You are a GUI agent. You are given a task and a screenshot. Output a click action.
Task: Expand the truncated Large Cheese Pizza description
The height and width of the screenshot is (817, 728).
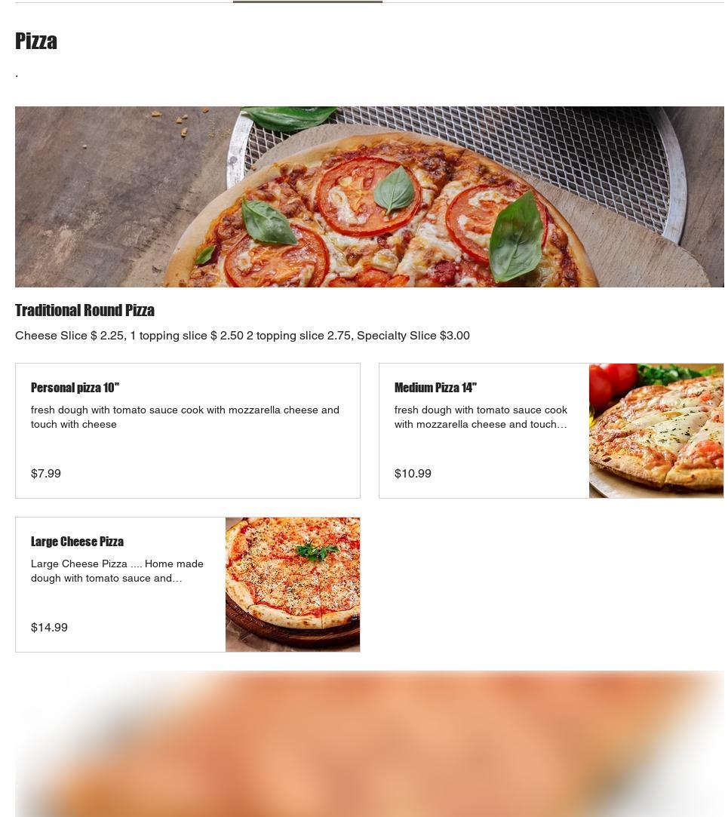tap(117, 570)
